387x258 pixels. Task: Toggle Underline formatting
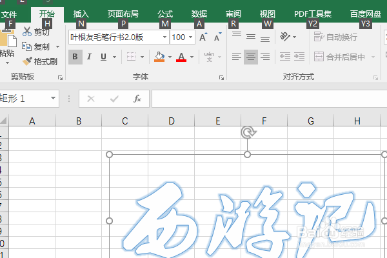104,57
